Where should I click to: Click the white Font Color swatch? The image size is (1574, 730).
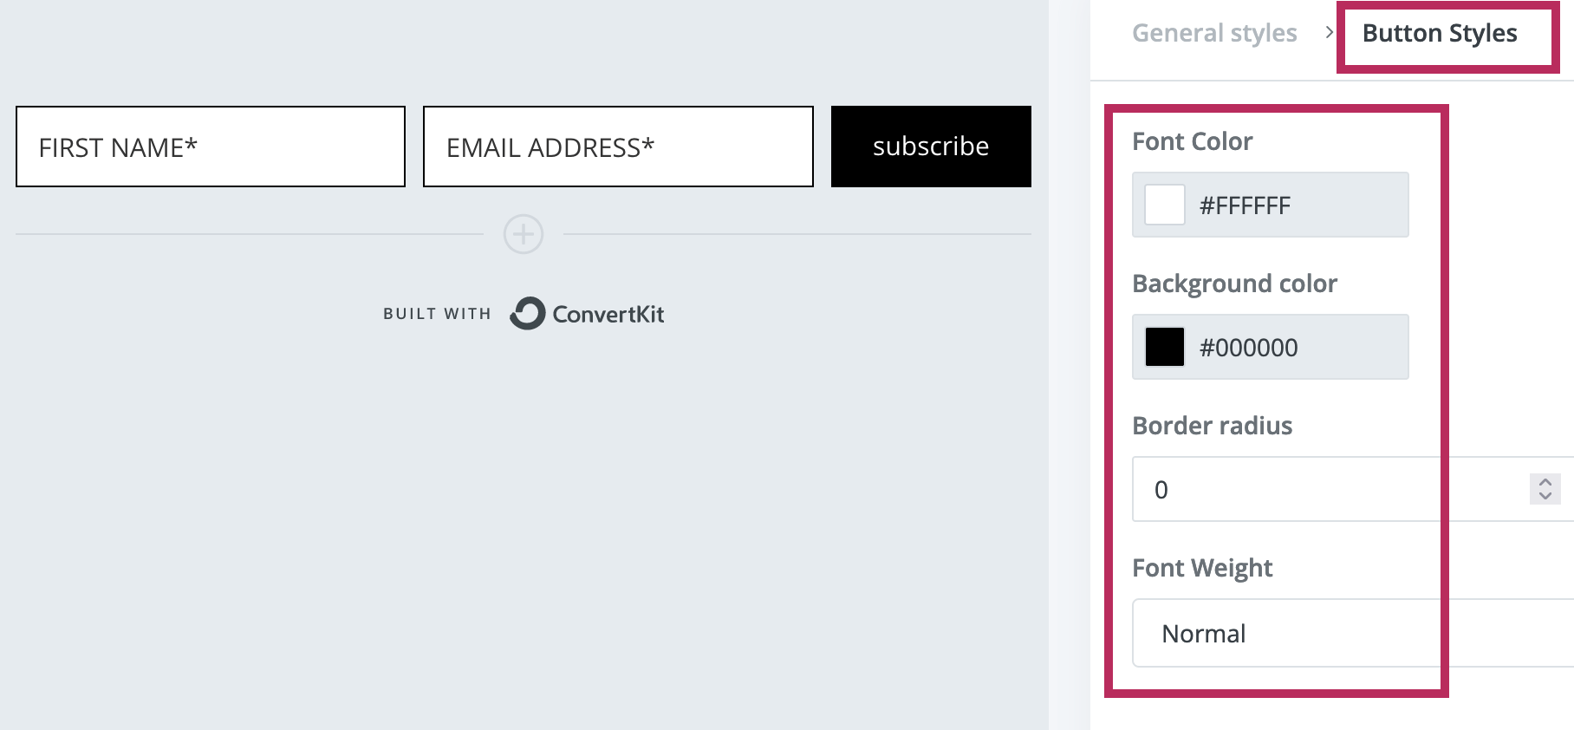1164,205
